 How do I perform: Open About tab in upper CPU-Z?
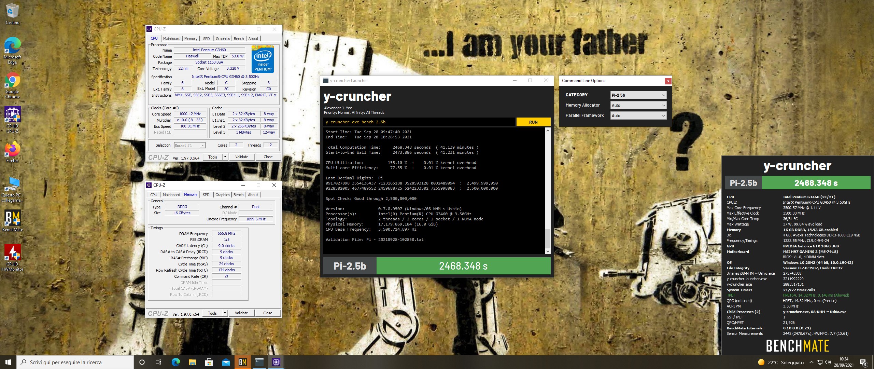coord(253,39)
